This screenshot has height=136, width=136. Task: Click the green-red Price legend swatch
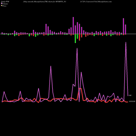(2, 6)
